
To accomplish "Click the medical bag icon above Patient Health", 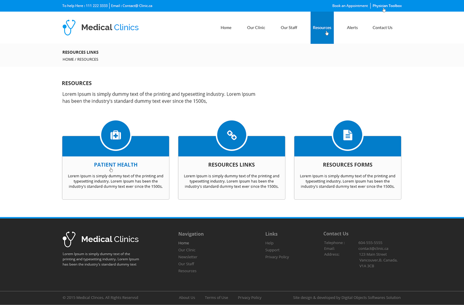I will pos(116,134).
